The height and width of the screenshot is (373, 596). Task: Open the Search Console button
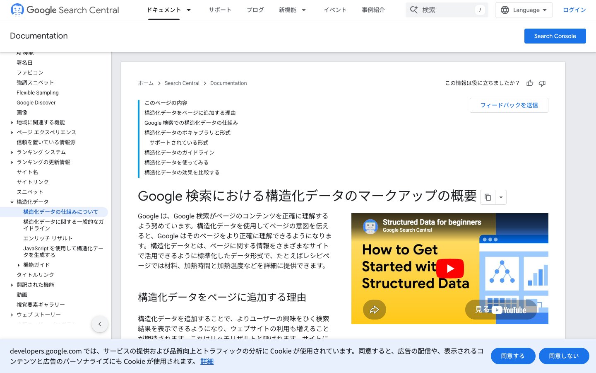[555, 36]
